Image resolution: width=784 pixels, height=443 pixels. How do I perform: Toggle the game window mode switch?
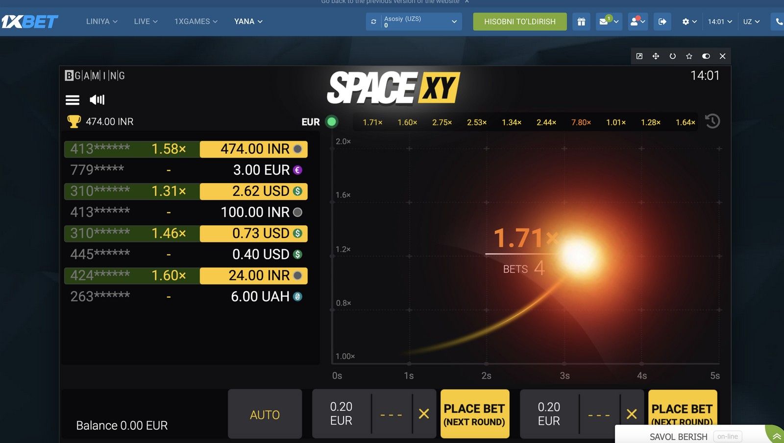pos(706,56)
